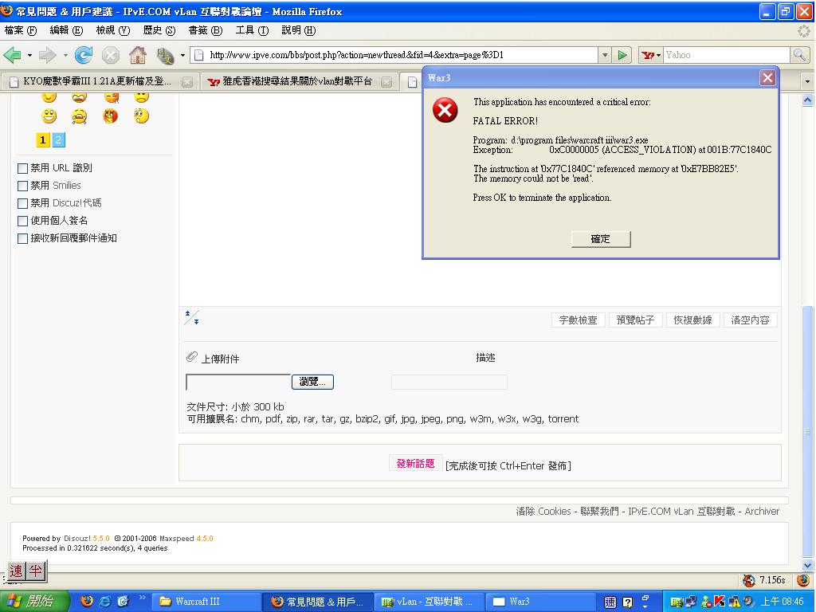Switch to the 雅虎香港搜尋結果 tab
This screenshot has height=612, width=816.
point(298,81)
